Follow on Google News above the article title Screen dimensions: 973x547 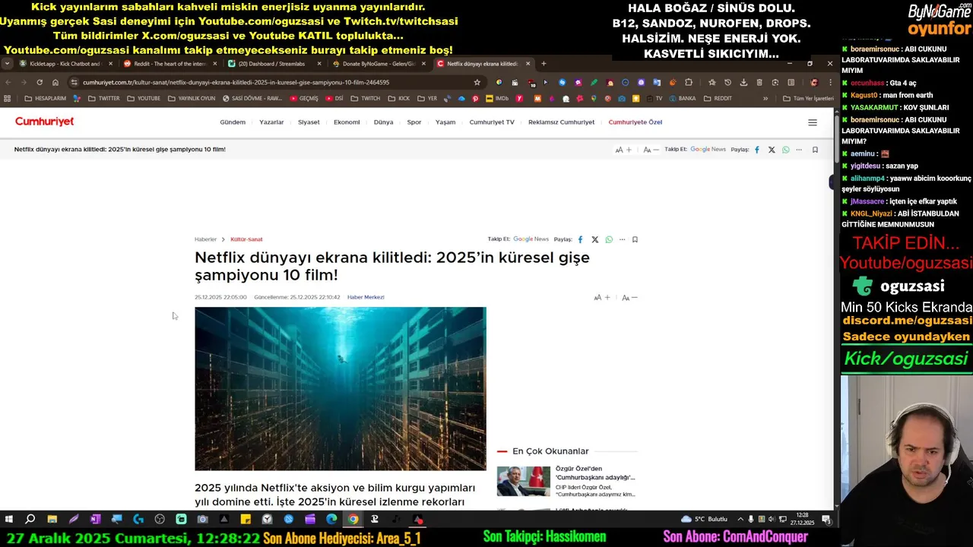coord(531,239)
